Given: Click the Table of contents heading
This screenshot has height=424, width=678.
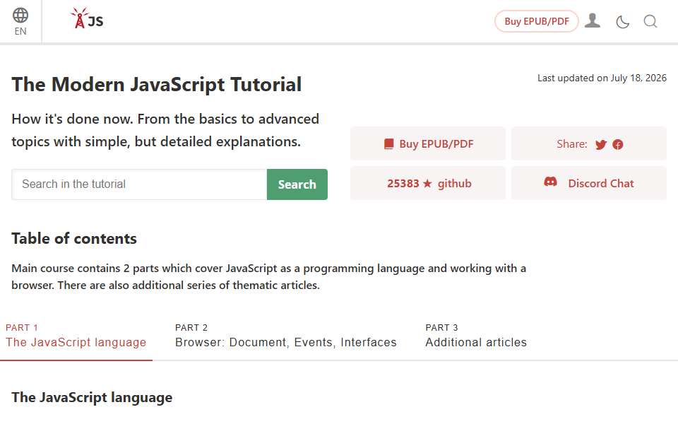Looking at the screenshot, I should (x=74, y=238).
